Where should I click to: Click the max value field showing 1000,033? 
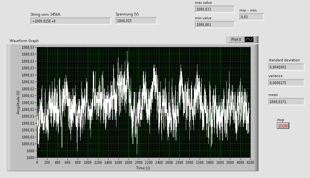[x=215, y=9]
